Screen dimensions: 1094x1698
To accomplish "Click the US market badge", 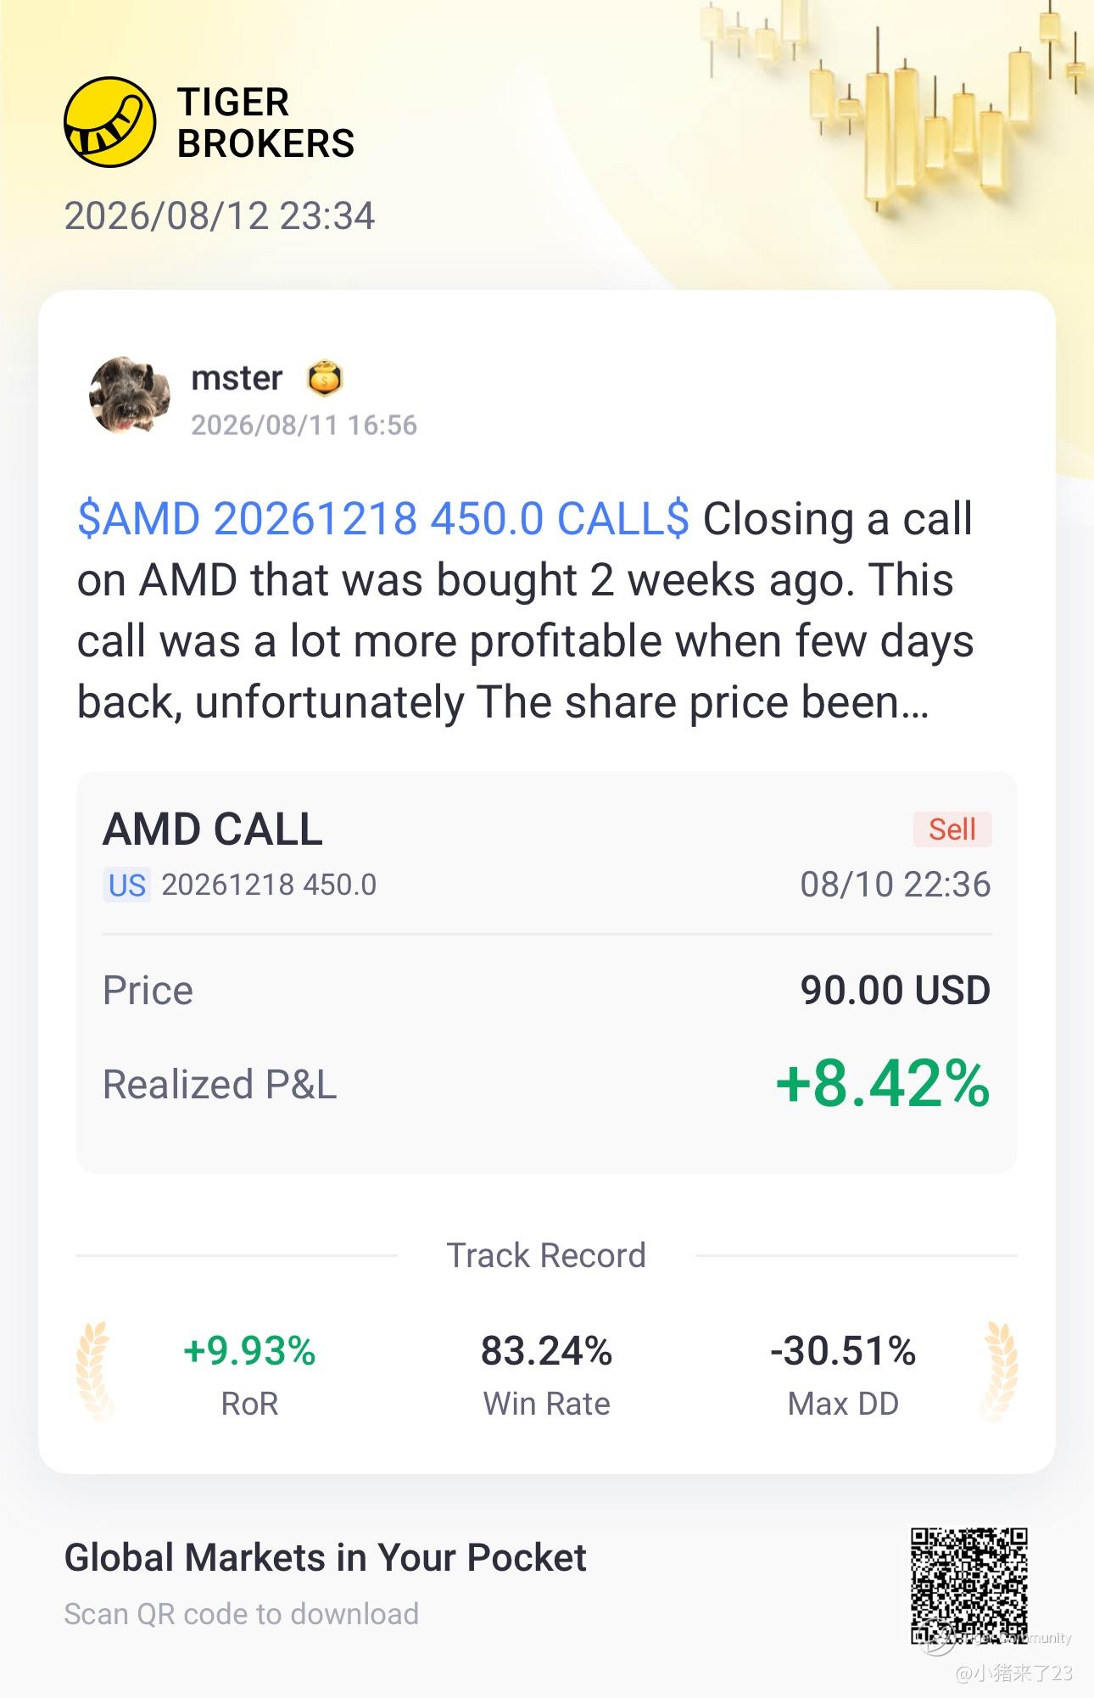I will tap(127, 885).
